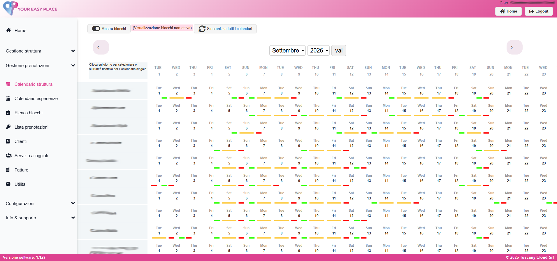The height and width of the screenshot is (261, 557).
Task: Click the vai button
Action: [339, 50]
